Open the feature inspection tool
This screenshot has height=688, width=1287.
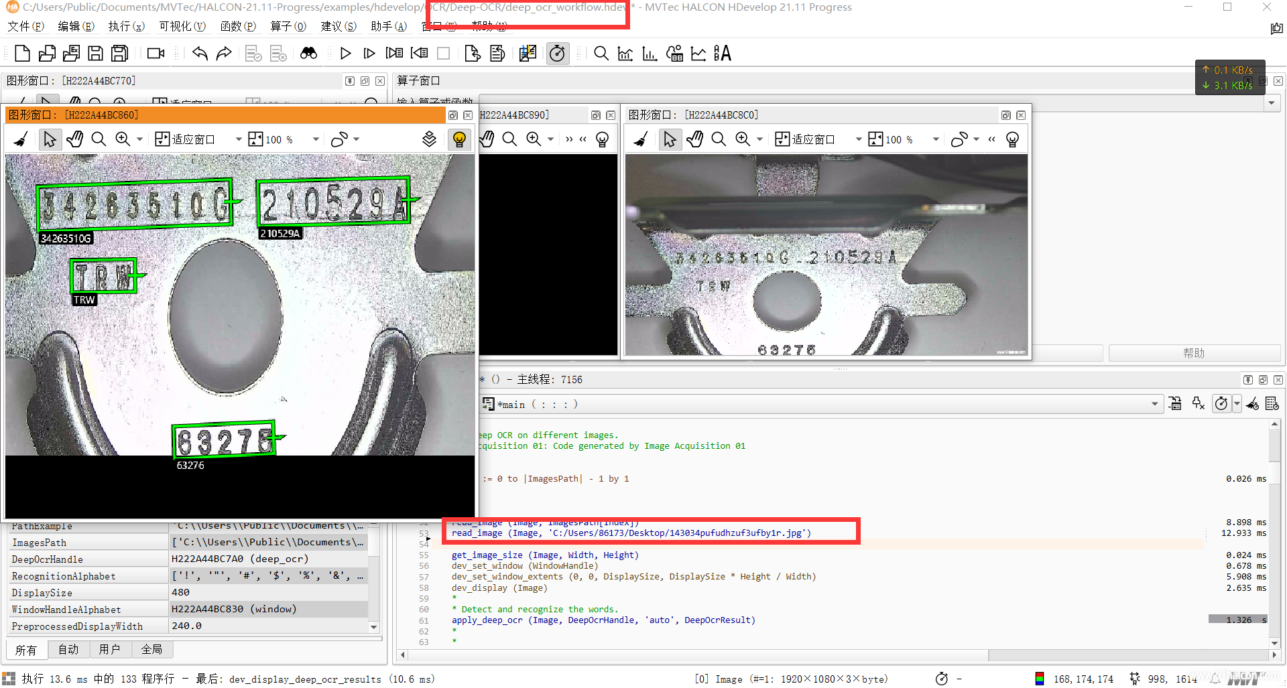[674, 54]
